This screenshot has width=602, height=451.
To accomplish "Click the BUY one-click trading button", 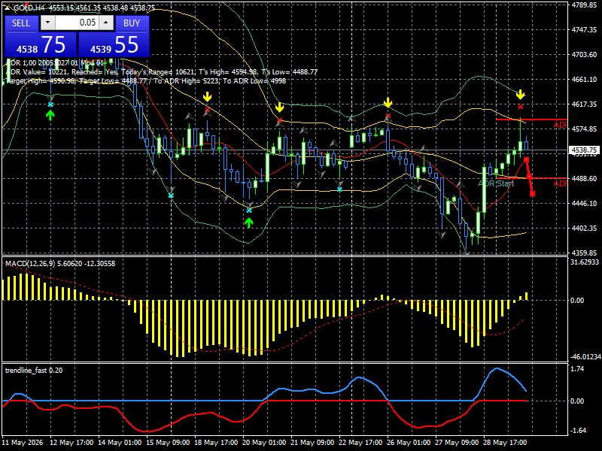I will coord(132,23).
